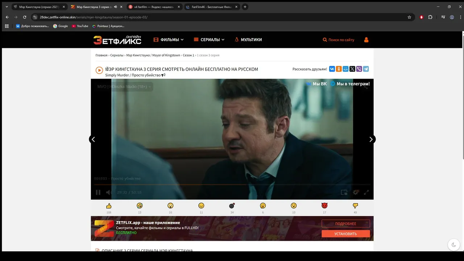Open the MVO | HDrezka Studio voiceover dropdown
This screenshot has height=261, width=464.
point(124,87)
